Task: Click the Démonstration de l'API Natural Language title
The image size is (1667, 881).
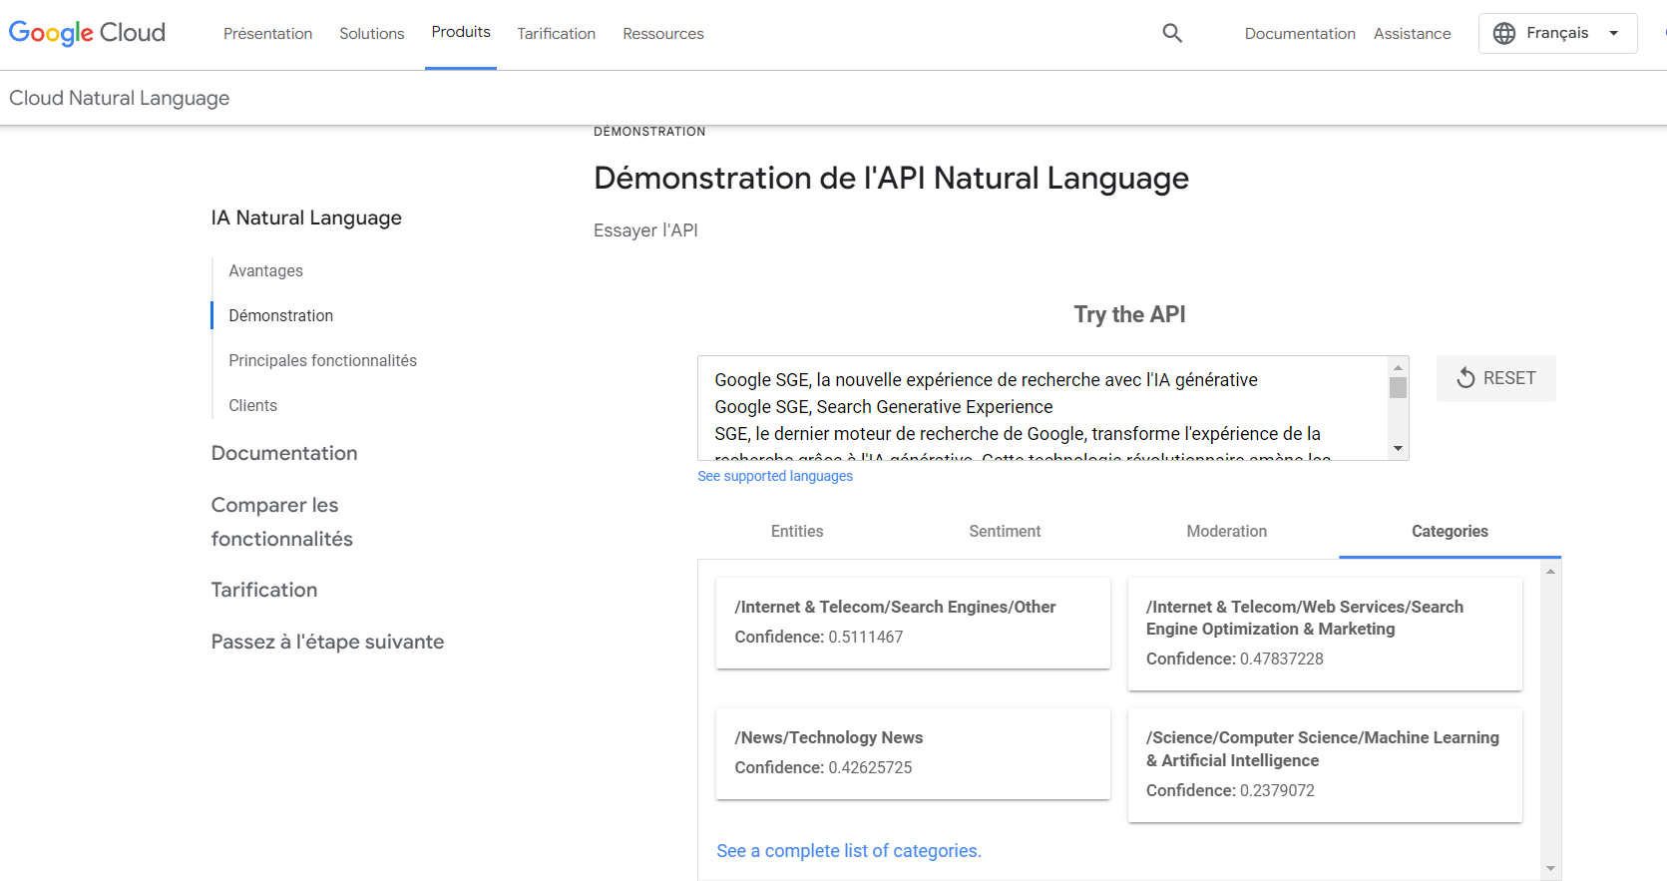Action: [x=891, y=178]
